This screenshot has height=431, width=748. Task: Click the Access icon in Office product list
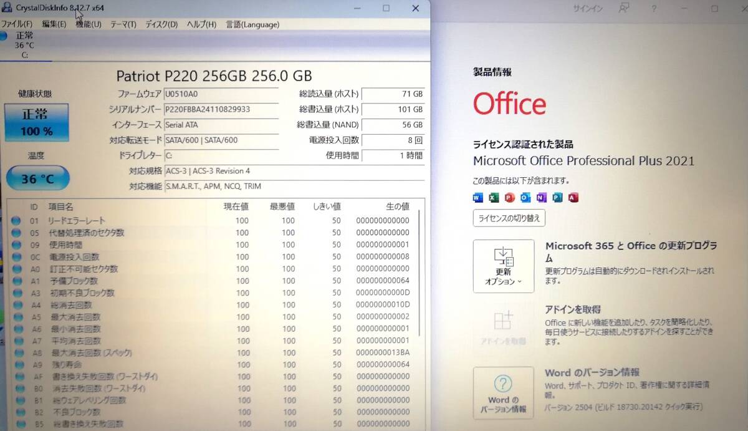[573, 198]
